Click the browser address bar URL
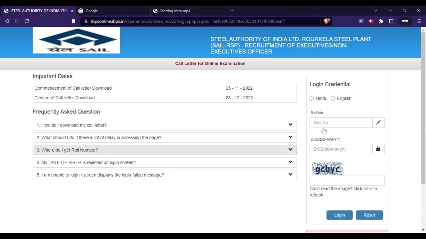This screenshot has width=426, height=239. [x=188, y=21]
